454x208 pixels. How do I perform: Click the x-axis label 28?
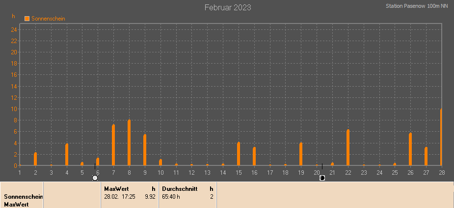[441, 172]
